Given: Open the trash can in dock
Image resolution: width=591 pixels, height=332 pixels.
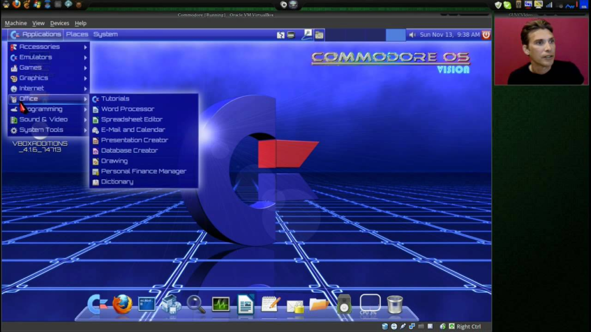Looking at the screenshot, I should (395, 304).
